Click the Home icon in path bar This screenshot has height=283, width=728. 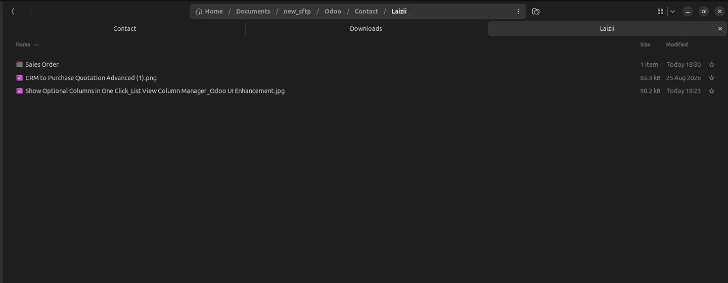coord(199,11)
